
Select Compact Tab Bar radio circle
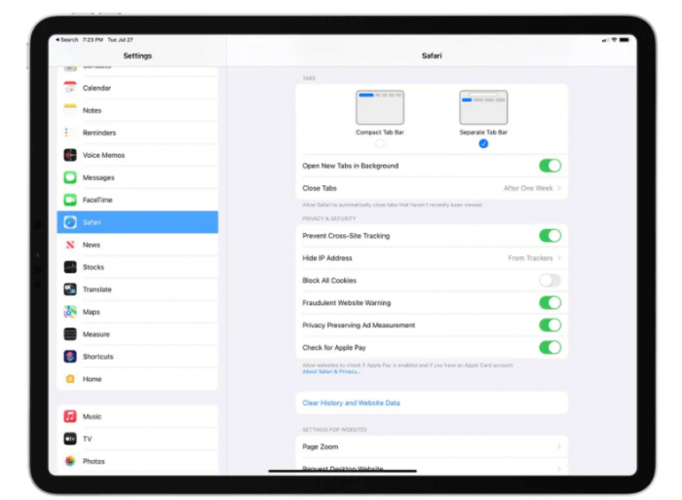click(x=380, y=143)
